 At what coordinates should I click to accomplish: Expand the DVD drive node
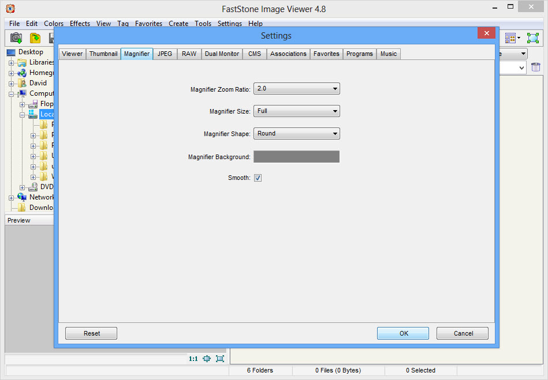coord(22,188)
